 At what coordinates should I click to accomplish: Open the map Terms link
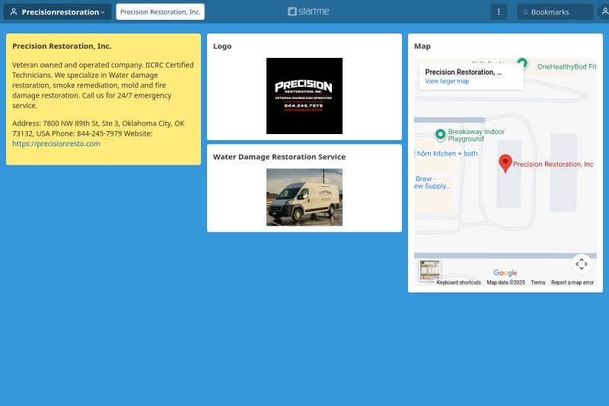(538, 283)
